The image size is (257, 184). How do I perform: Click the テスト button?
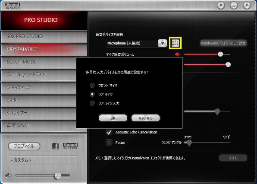[x=233, y=158]
